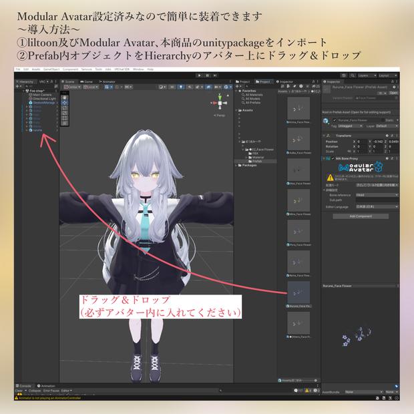This screenshot has height=414, width=414.
Task: Open the Bone reference Head dropdown
Action: (x=377, y=195)
